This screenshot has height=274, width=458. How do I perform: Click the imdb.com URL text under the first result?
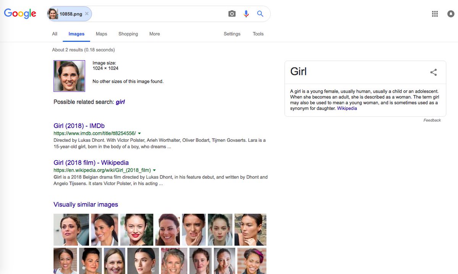[95, 133]
